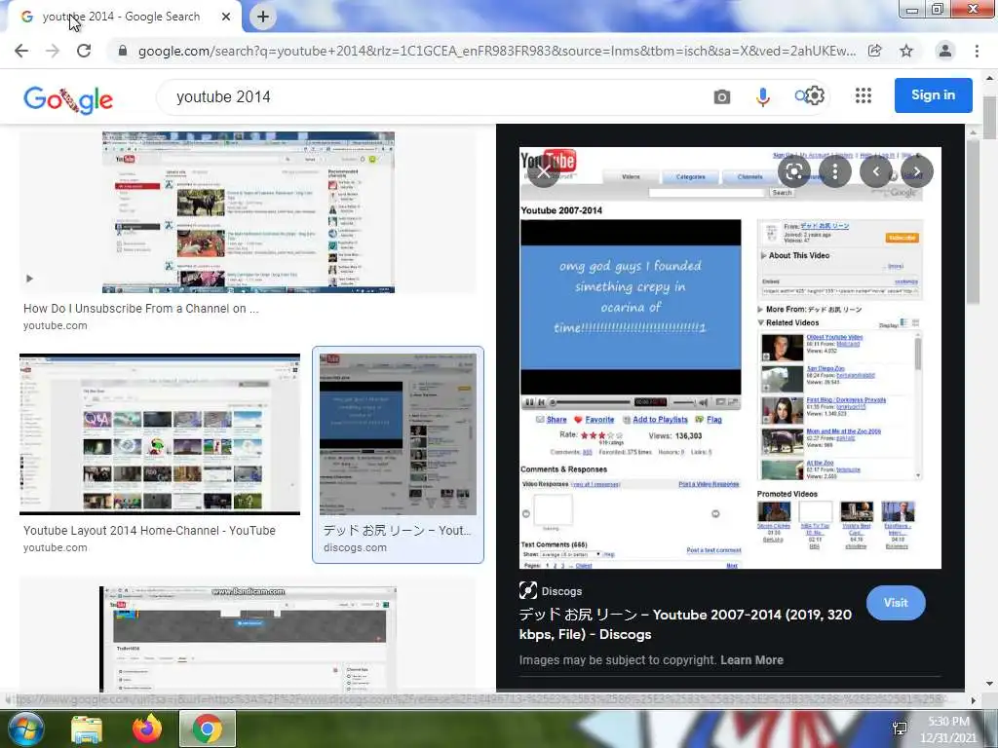Close the image preview panel
This screenshot has width=998, height=748.
543,171
